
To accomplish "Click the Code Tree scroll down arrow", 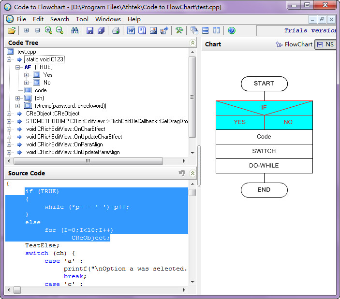I will click(x=192, y=153).
